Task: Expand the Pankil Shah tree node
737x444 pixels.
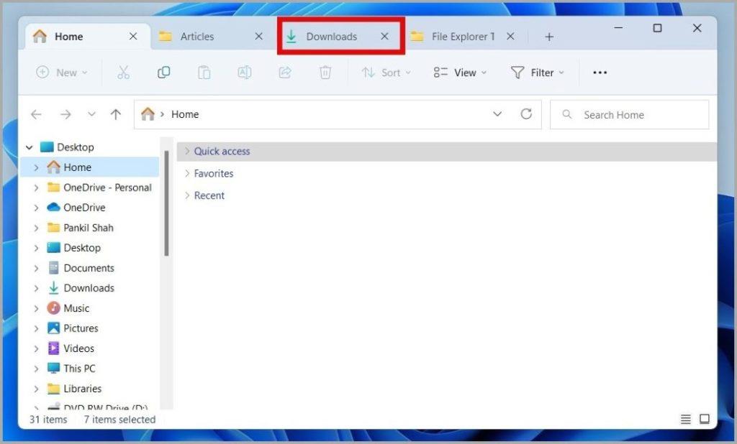Action: (36, 228)
